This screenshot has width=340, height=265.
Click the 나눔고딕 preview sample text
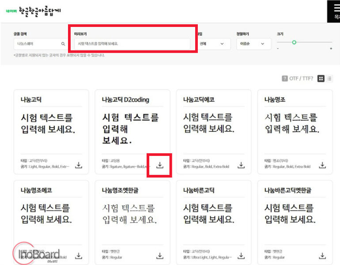coord(48,124)
